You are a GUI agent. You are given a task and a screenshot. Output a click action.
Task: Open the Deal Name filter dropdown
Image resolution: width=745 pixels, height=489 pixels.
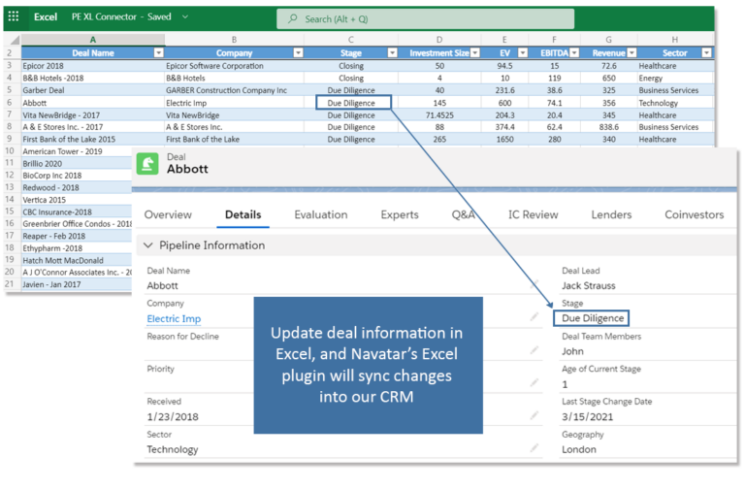159,52
